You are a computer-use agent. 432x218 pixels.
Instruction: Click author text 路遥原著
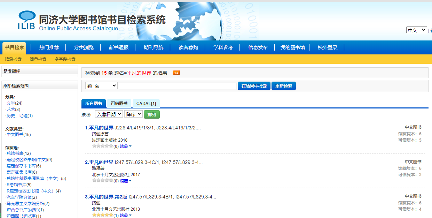click(100, 134)
